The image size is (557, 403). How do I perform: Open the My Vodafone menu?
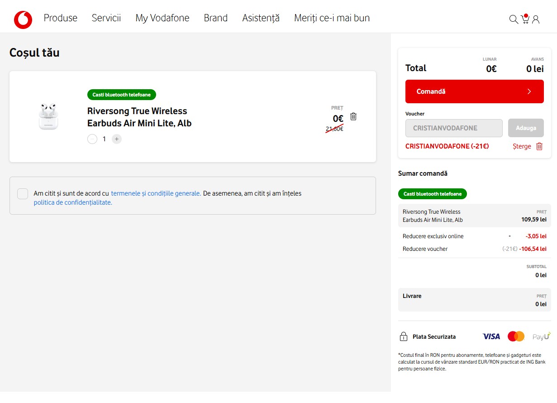(x=162, y=18)
